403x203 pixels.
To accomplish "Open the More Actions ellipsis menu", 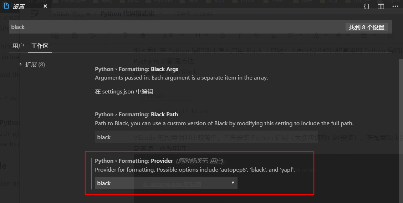I will point(395,6).
